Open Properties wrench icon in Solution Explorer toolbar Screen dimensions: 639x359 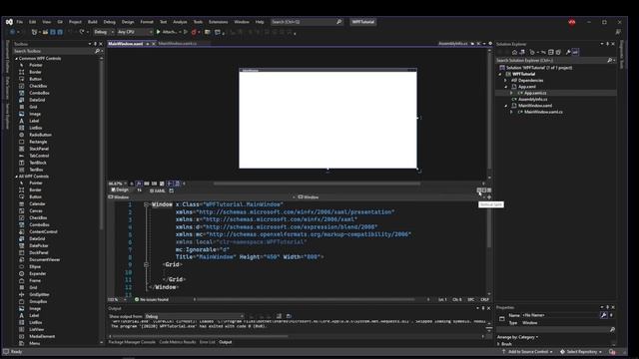coord(568,52)
